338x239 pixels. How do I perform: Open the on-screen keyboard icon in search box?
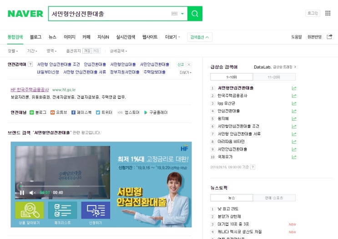[174, 14]
